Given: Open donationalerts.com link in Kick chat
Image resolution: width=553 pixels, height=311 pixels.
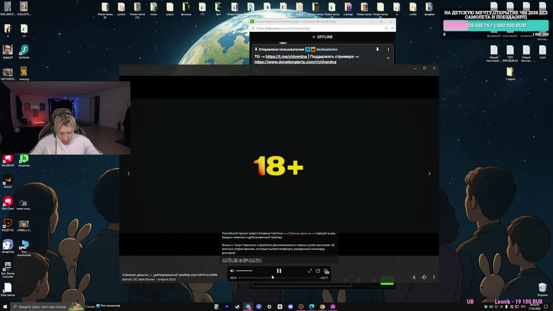Looking at the screenshot, I should (x=295, y=62).
